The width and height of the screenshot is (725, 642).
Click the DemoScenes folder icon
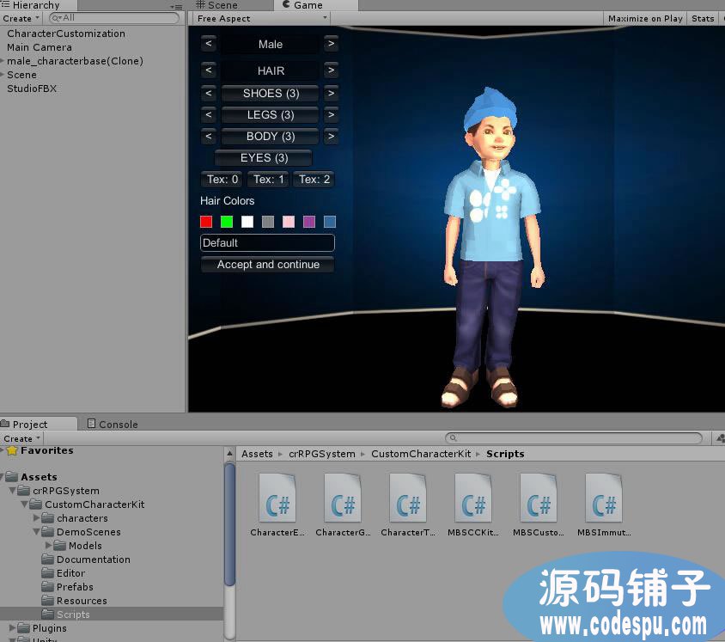point(47,532)
